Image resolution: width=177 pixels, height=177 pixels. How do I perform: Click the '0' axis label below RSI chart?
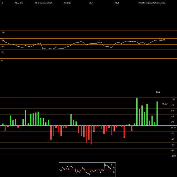click(2, 61)
